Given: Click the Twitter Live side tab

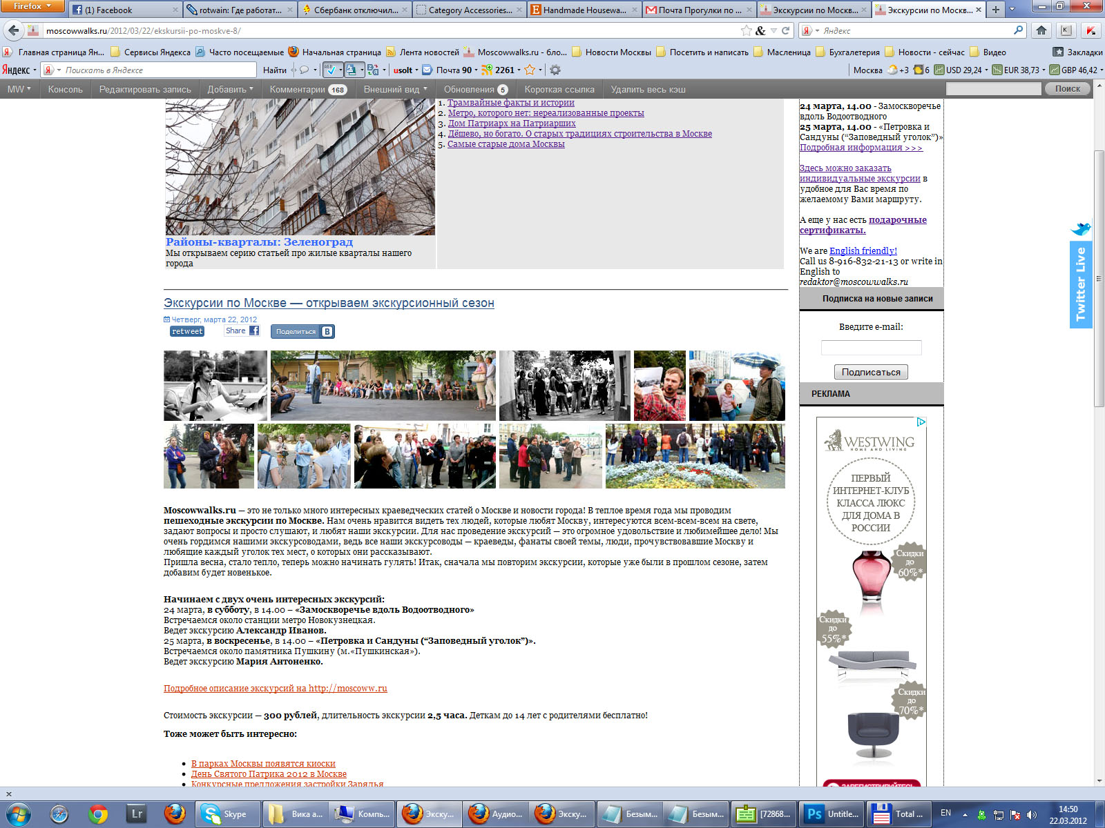Looking at the screenshot, I should coord(1081,284).
